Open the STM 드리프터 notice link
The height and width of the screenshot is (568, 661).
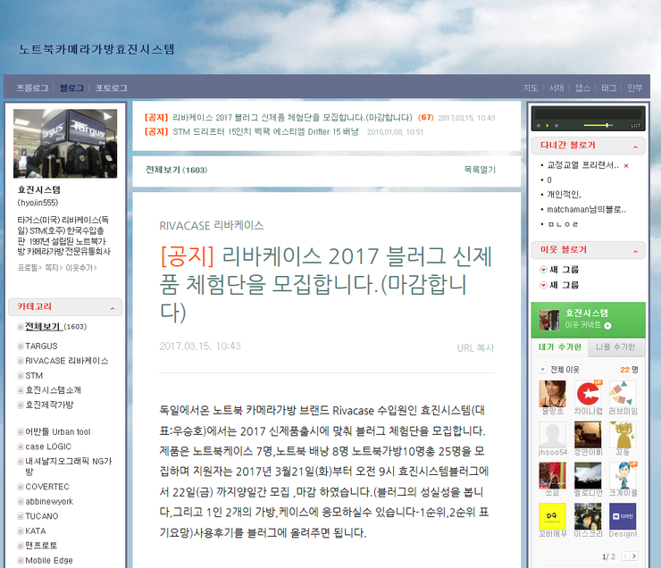265,132
